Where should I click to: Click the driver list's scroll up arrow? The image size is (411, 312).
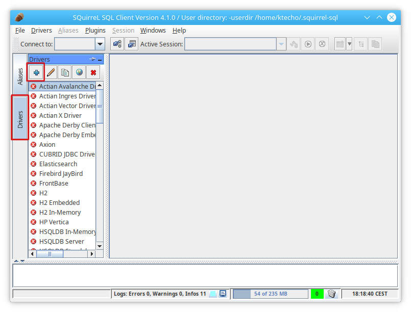pyautogui.click(x=100, y=85)
